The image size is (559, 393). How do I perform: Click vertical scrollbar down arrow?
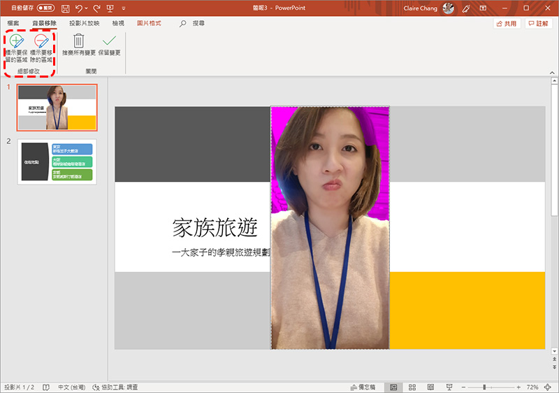(554, 352)
